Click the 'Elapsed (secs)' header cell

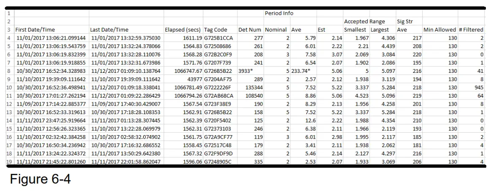tap(183, 29)
